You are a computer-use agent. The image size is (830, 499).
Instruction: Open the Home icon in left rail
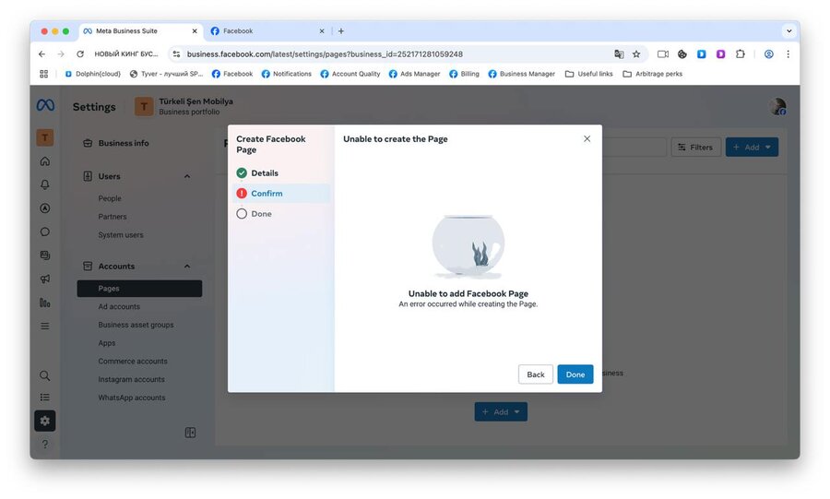44,161
